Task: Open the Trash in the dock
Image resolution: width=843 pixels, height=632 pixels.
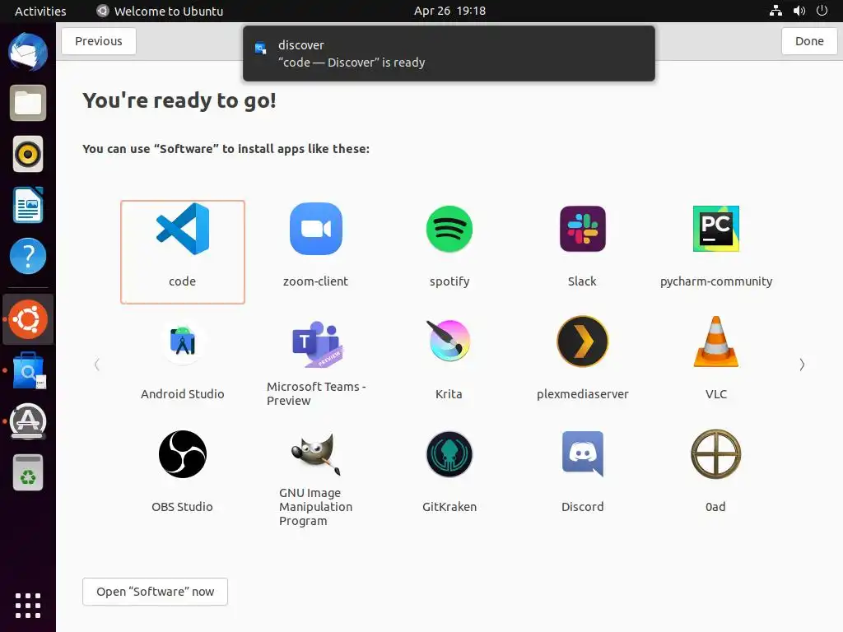Action: [28, 472]
